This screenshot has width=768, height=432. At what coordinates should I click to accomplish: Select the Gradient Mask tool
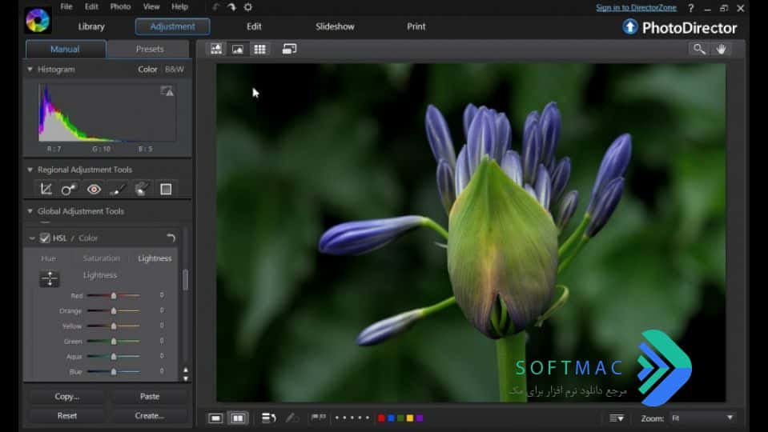coord(166,189)
